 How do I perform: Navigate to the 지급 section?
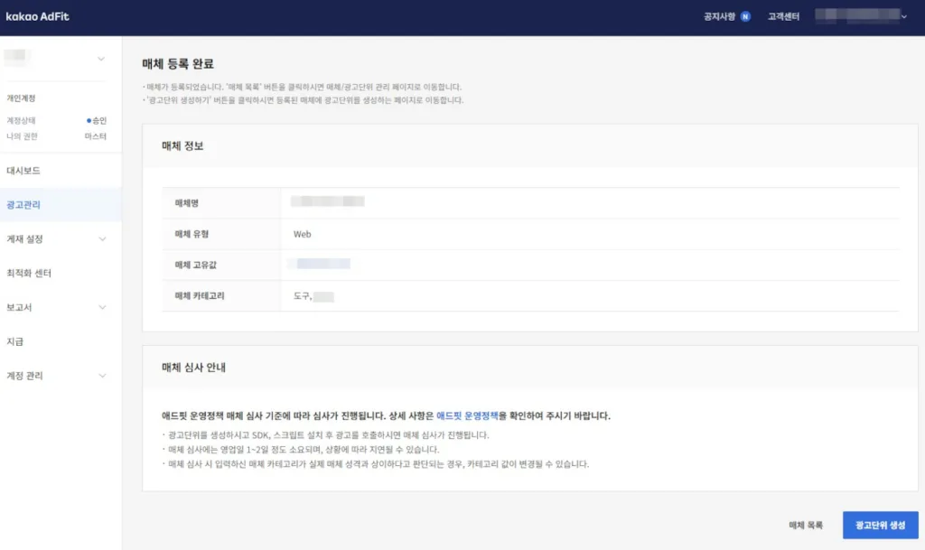[x=28, y=341]
